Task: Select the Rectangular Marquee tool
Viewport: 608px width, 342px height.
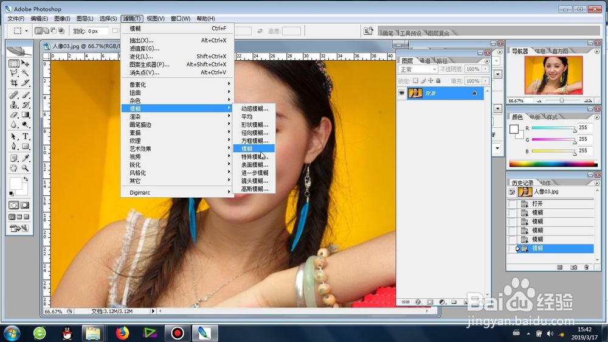Action: (x=14, y=63)
